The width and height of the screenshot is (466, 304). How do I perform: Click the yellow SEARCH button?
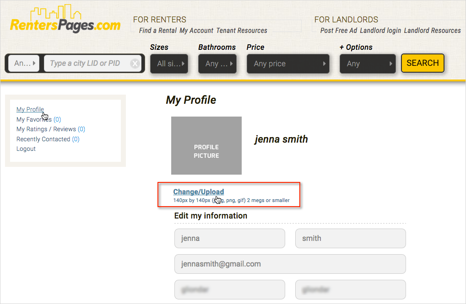(423, 63)
